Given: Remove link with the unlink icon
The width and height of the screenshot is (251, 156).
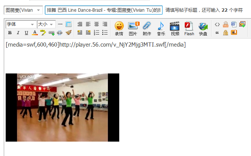Looking at the screenshot, I should pyautogui.click(x=59, y=33).
